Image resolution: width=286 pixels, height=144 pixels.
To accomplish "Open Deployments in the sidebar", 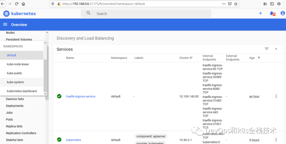I will coord(15,106).
